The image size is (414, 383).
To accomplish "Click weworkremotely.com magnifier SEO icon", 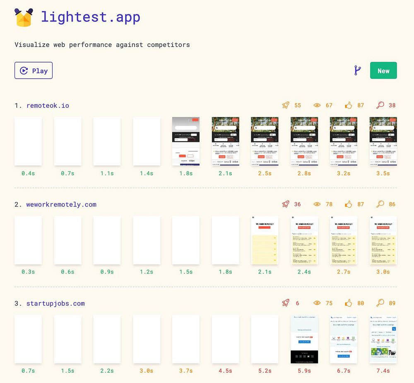I will pyautogui.click(x=380, y=204).
